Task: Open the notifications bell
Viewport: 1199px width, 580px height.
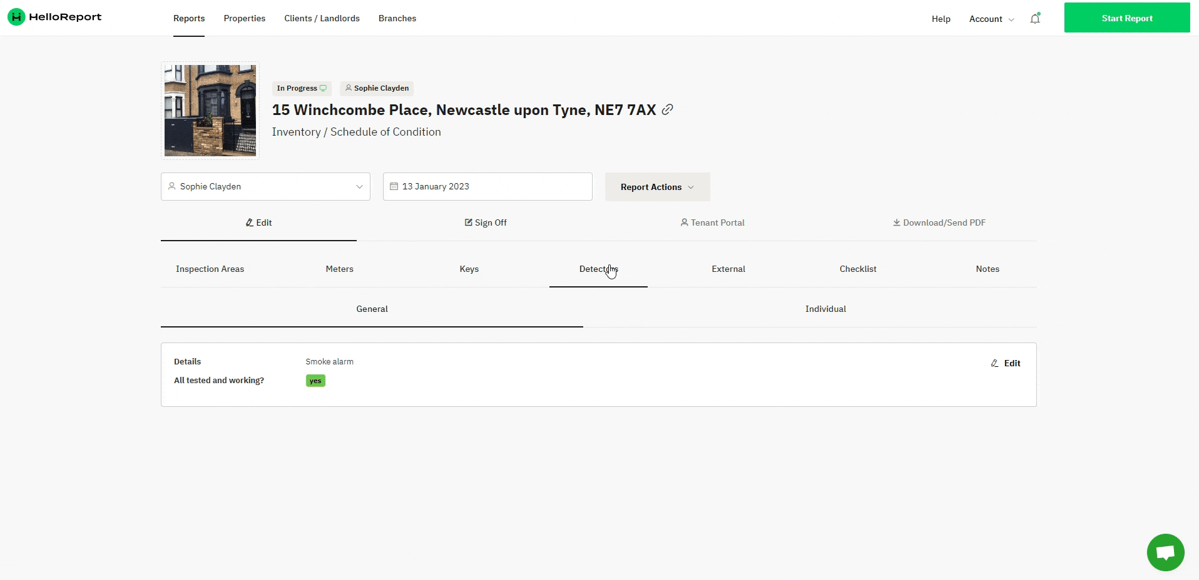Action: point(1035,18)
